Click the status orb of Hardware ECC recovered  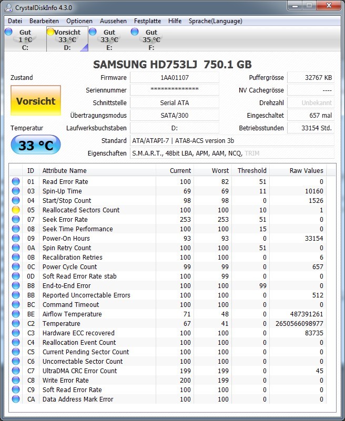tap(16, 333)
